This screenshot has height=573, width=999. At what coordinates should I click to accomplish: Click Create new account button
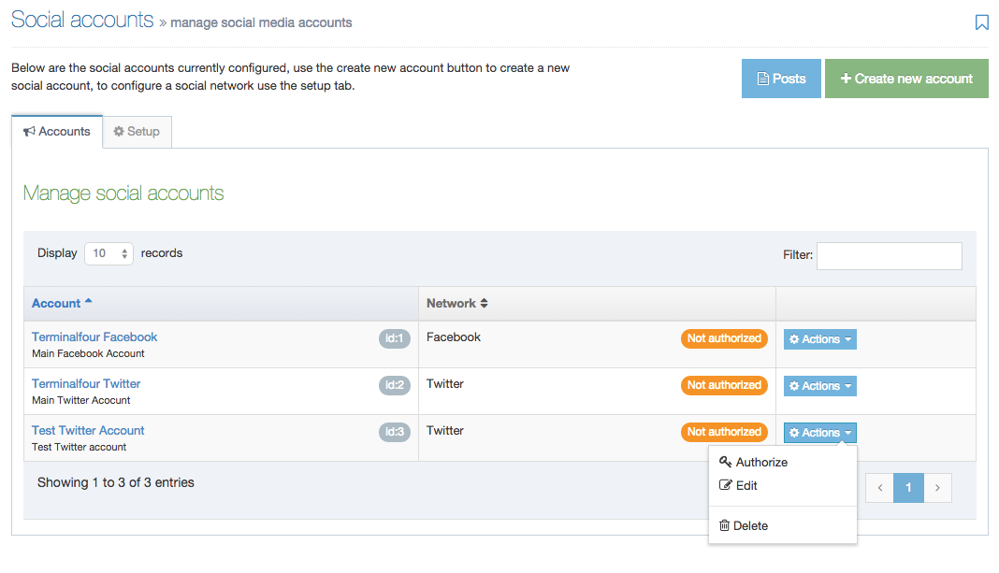pyautogui.click(x=906, y=79)
